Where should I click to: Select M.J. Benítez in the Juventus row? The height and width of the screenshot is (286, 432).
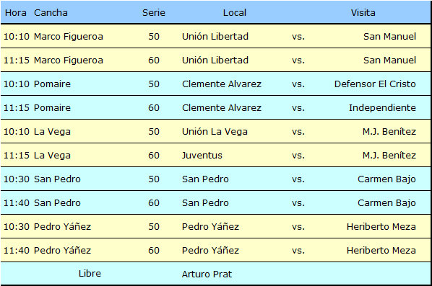click(389, 155)
